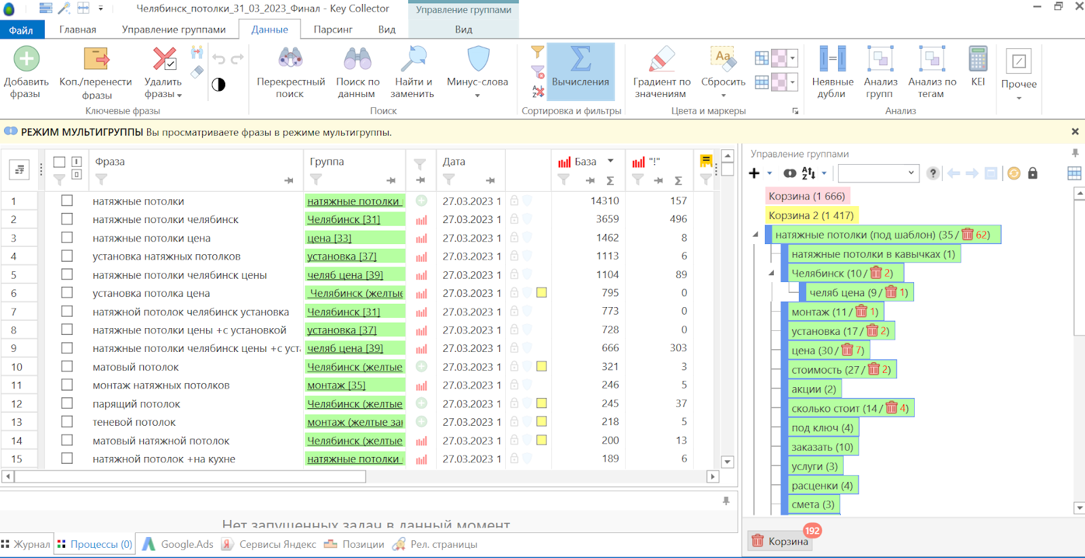Click yellow marker swatch in row установка потолка цена

pos(541,293)
